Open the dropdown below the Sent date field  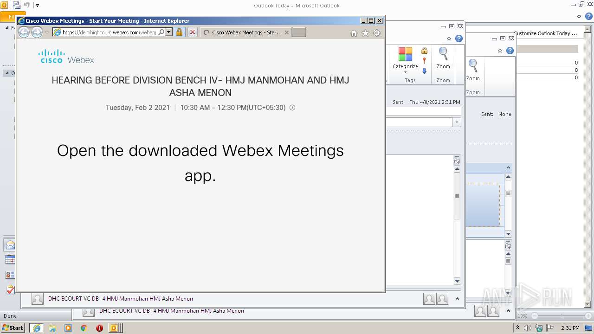tap(457, 122)
